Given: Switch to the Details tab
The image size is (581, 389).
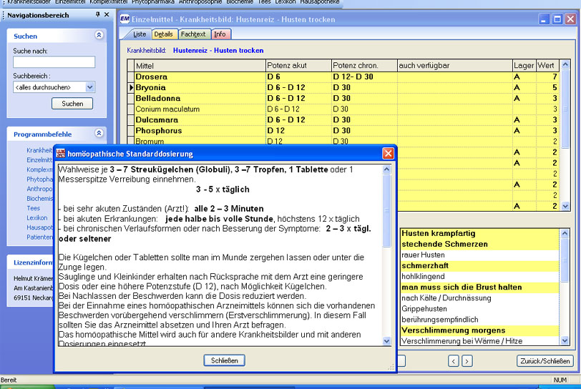Looking at the screenshot, I should click(x=163, y=34).
